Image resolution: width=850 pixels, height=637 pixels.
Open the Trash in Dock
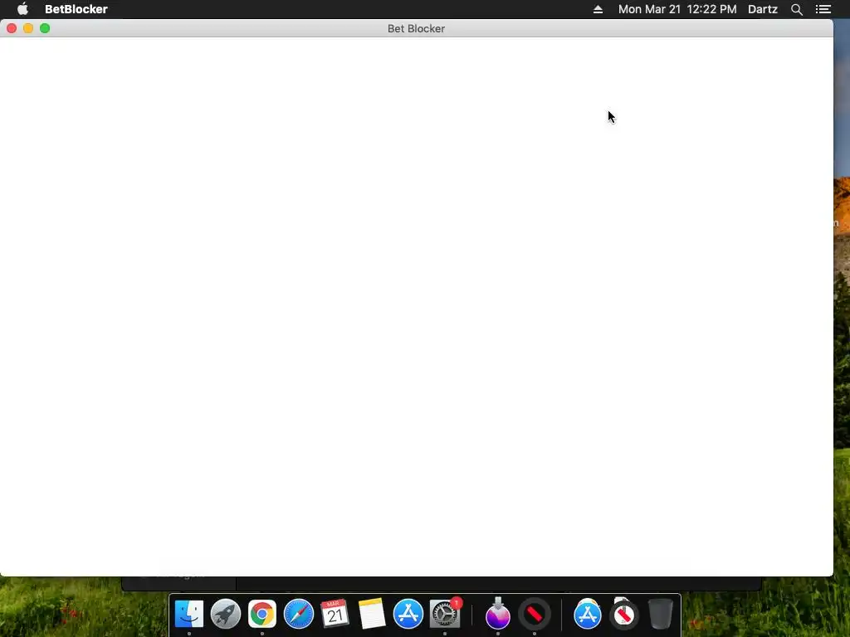[660, 614]
